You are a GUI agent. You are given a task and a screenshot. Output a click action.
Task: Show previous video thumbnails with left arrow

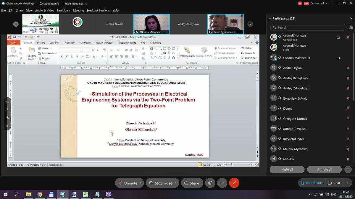click(16, 24)
